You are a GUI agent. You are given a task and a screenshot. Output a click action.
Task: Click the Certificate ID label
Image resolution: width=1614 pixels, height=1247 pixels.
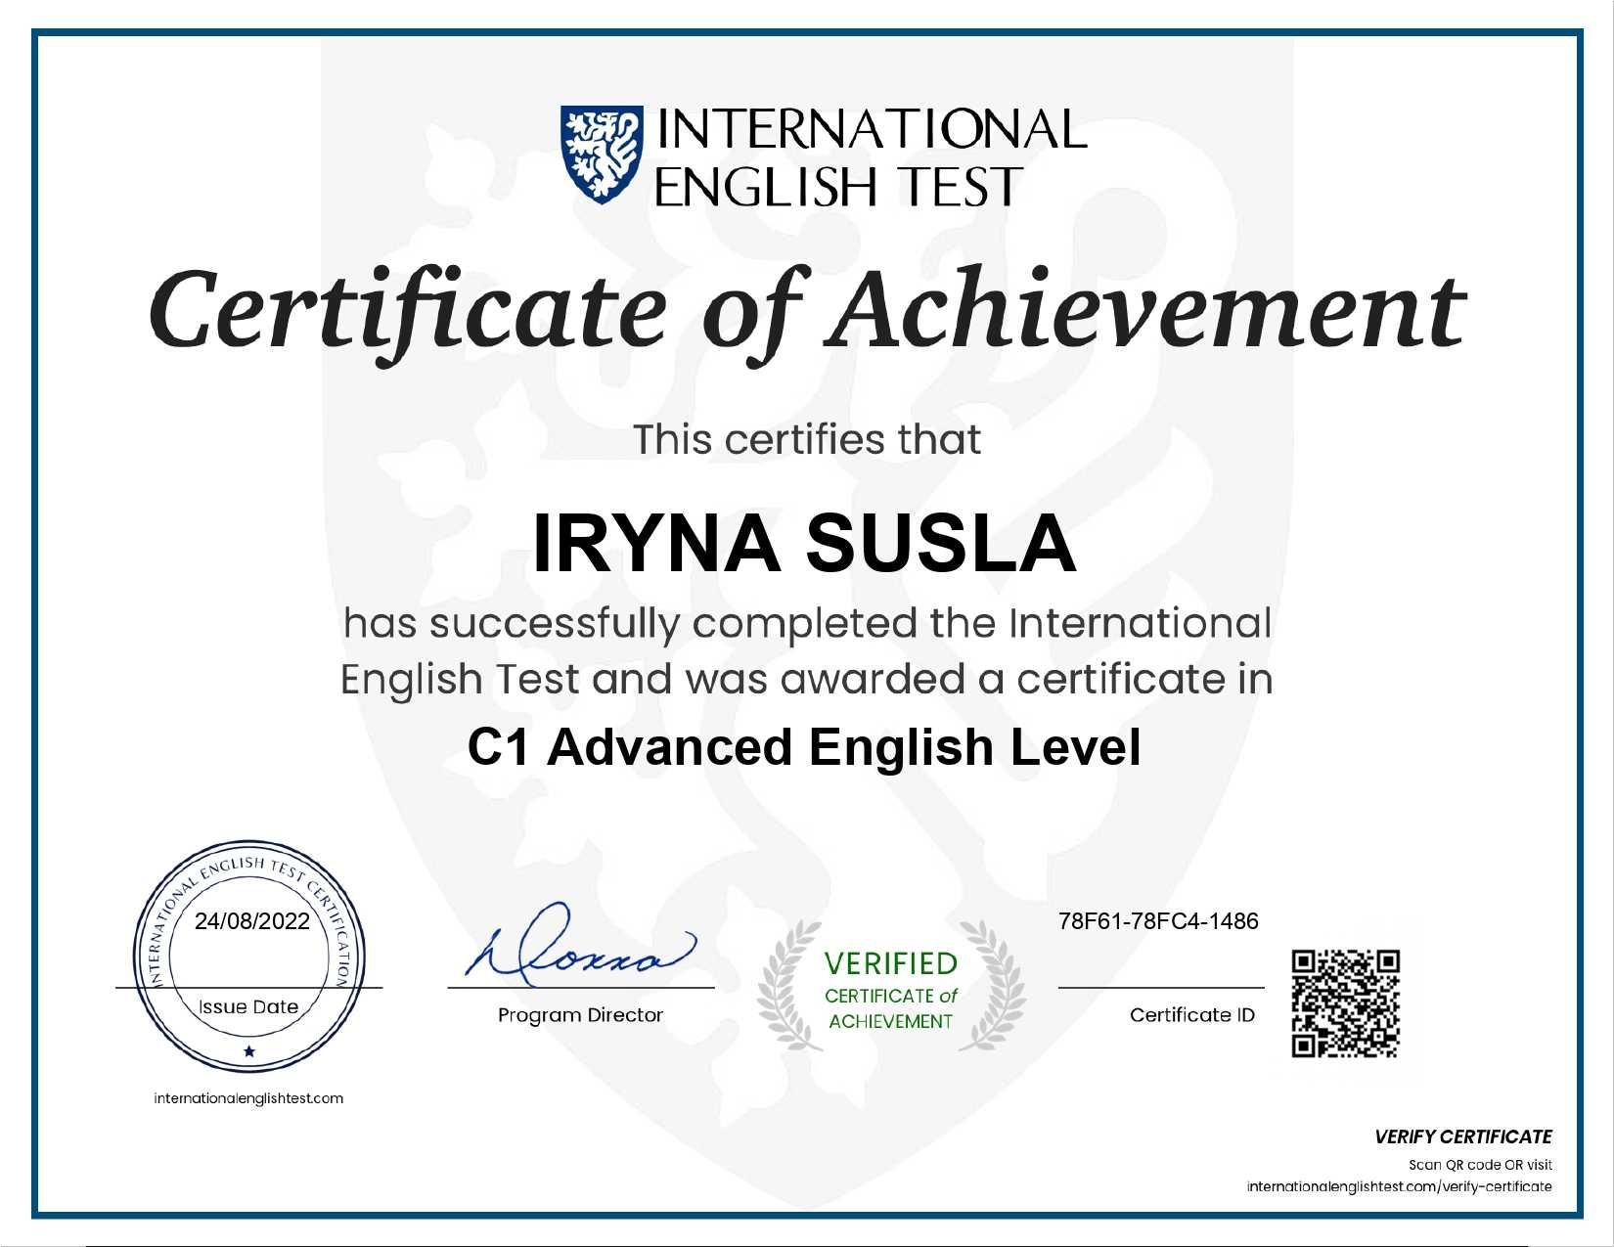click(1191, 1015)
